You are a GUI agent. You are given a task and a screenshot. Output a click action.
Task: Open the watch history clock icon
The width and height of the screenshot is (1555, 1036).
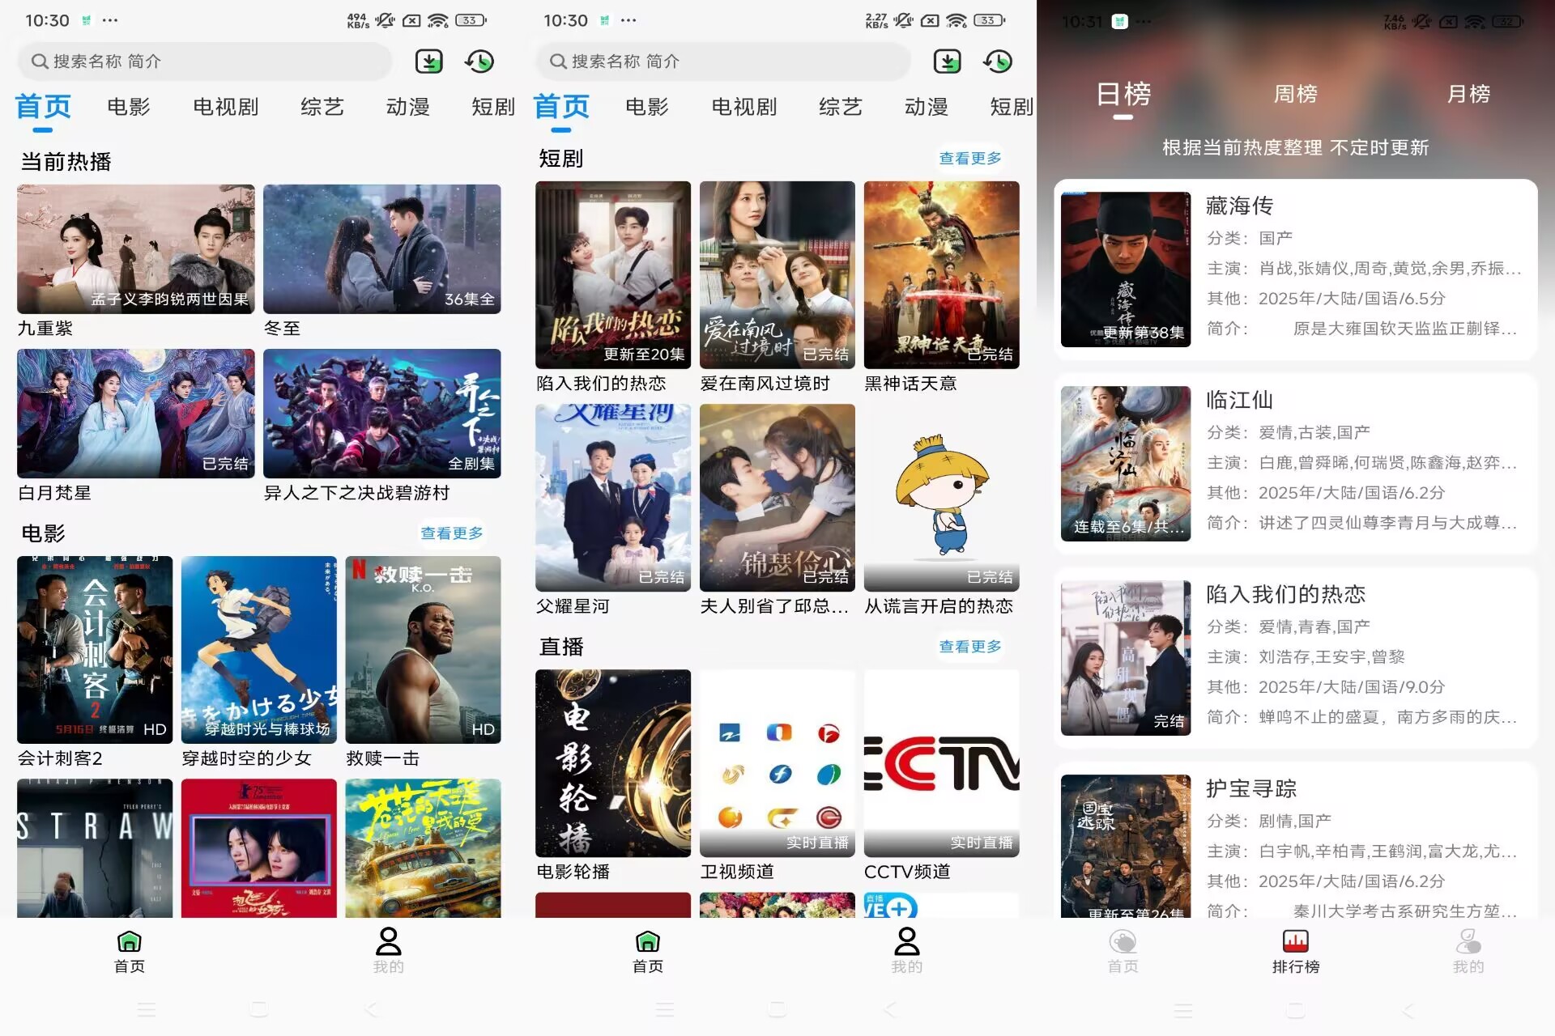tap(479, 61)
